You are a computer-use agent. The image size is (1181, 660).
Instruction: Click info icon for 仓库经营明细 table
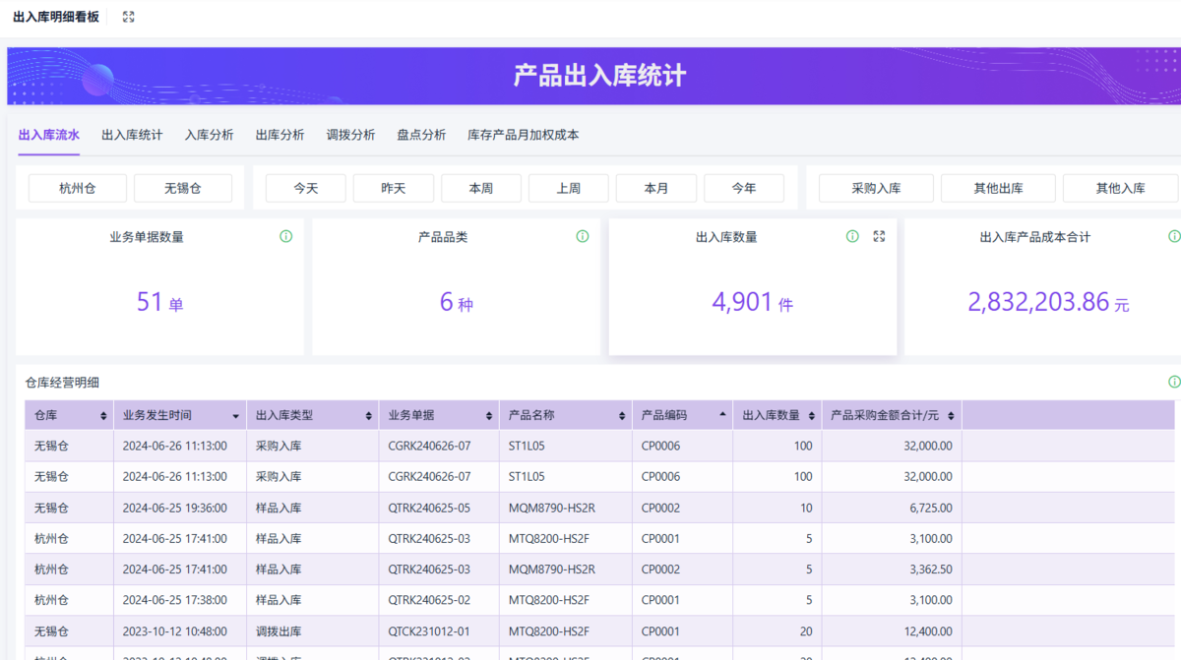click(x=1173, y=382)
